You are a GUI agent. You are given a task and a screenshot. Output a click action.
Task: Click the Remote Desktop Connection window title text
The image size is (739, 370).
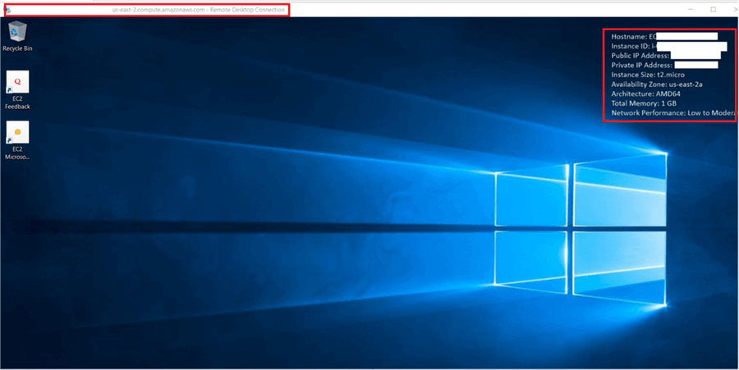(199, 10)
